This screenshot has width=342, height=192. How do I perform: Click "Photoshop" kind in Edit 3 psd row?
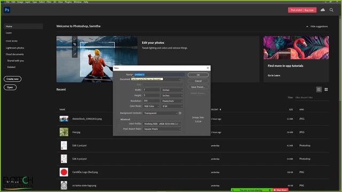(305, 146)
